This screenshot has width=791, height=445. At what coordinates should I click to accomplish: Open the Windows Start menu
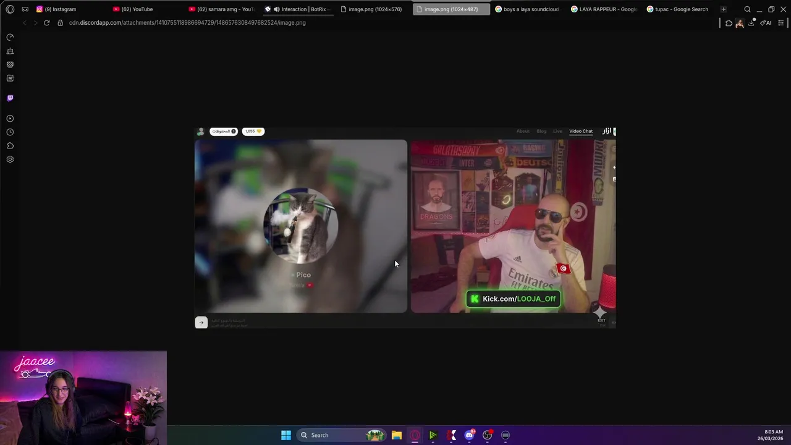click(x=286, y=435)
